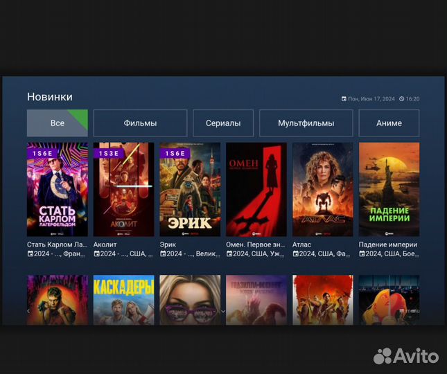Image resolution: width=447 pixels, height=374 pixels.
Task: Click the info line "2024, США, Бое..."
Action: [x=392, y=253]
